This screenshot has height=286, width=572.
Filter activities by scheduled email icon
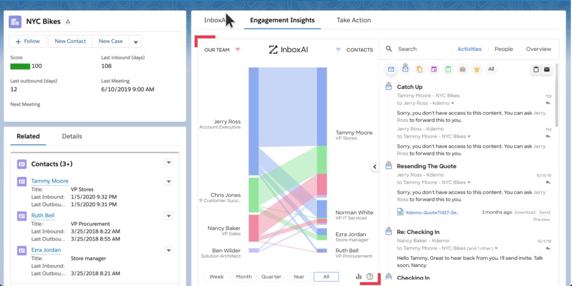coord(405,68)
